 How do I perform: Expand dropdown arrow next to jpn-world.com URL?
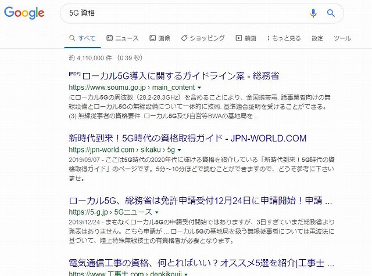pos(180,150)
